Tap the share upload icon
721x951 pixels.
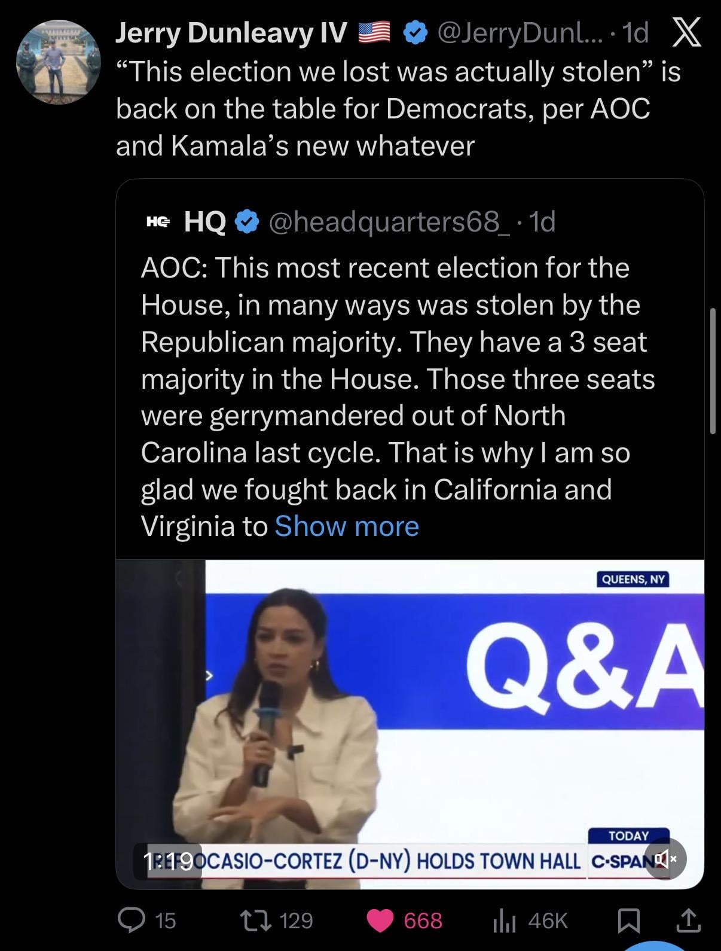688,920
